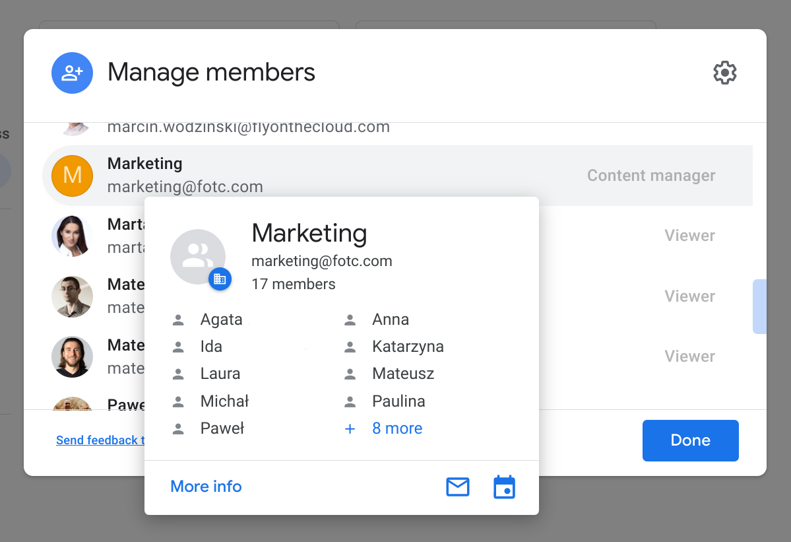Click the Done button

click(690, 440)
